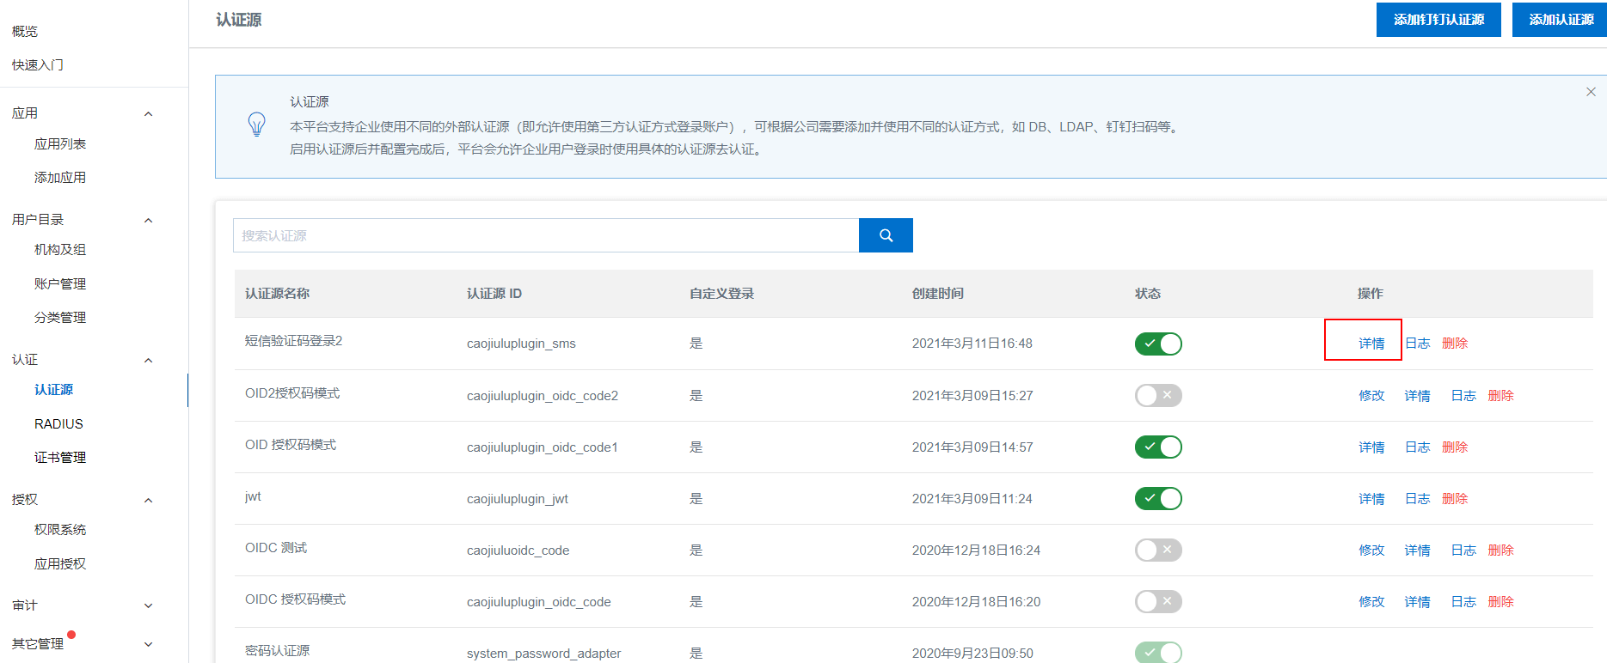Enable the OIDC 测试 status switch
Image resolution: width=1607 pixels, height=663 pixels.
point(1157,550)
